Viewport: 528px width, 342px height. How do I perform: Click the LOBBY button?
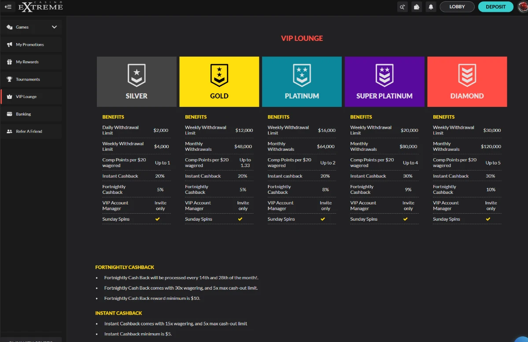[x=457, y=7]
